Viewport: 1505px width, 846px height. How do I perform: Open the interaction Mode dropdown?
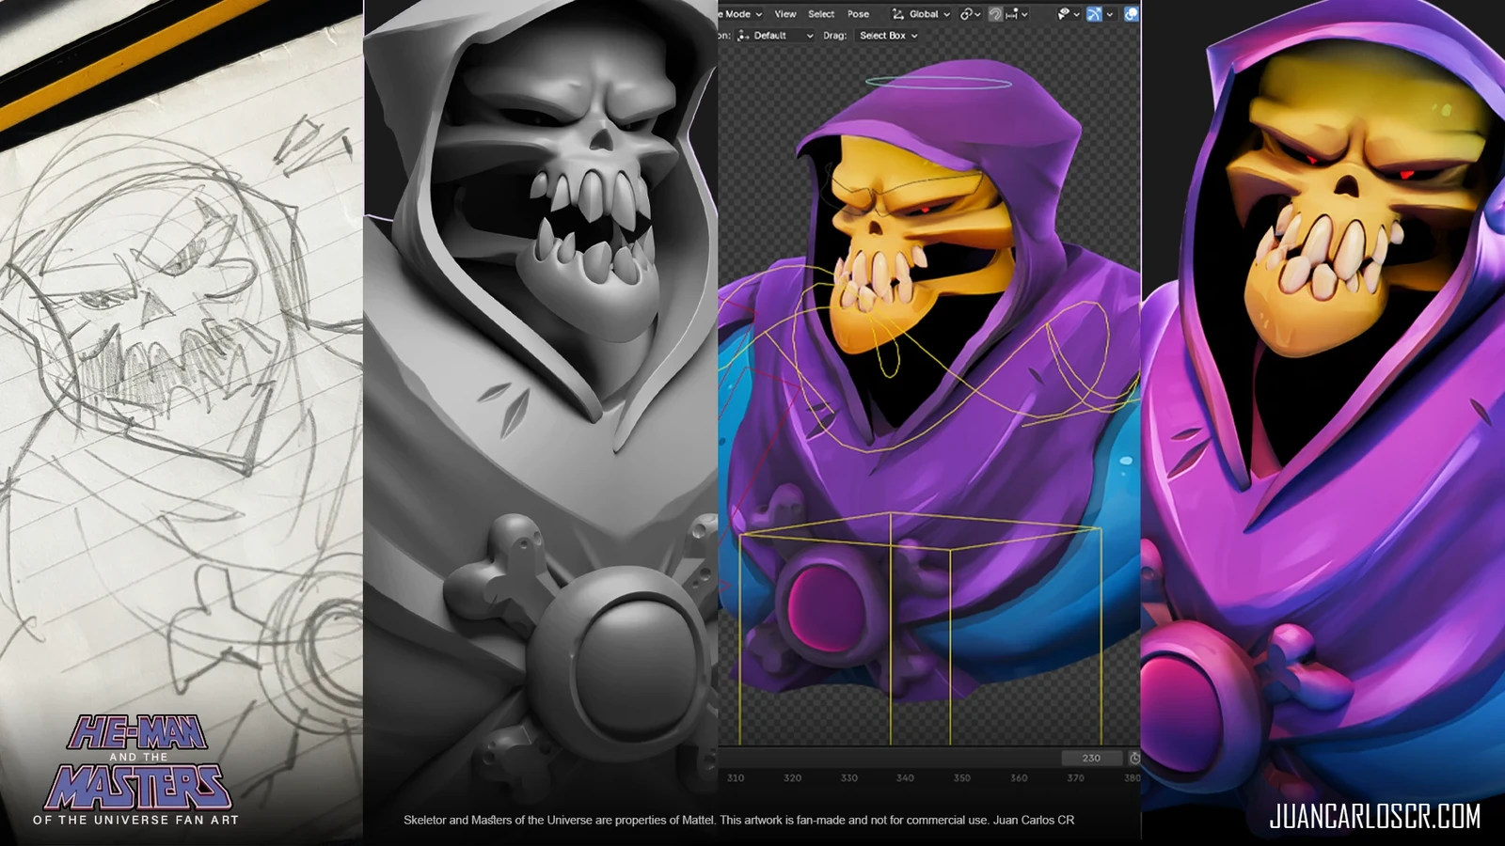click(x=741, y=14)
